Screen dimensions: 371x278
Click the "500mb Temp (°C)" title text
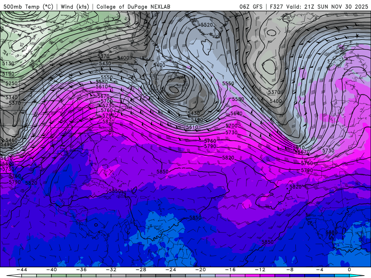click(28, 6)
